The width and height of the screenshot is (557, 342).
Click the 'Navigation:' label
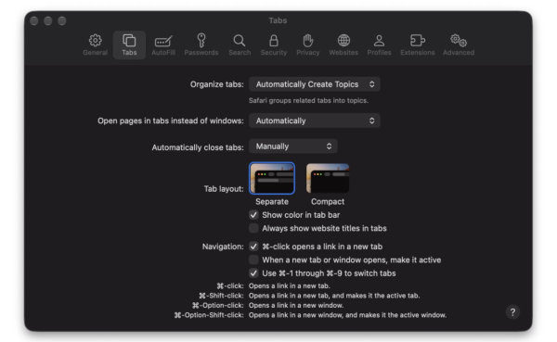[223, 247]
